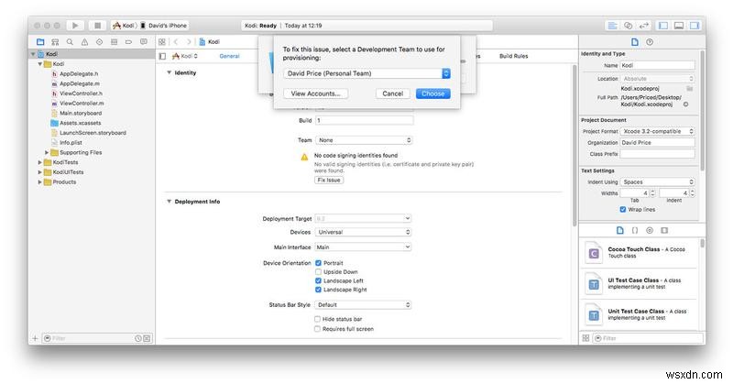
Task: Collapse the Deployment Info section triangle
Action: (169, 202)
